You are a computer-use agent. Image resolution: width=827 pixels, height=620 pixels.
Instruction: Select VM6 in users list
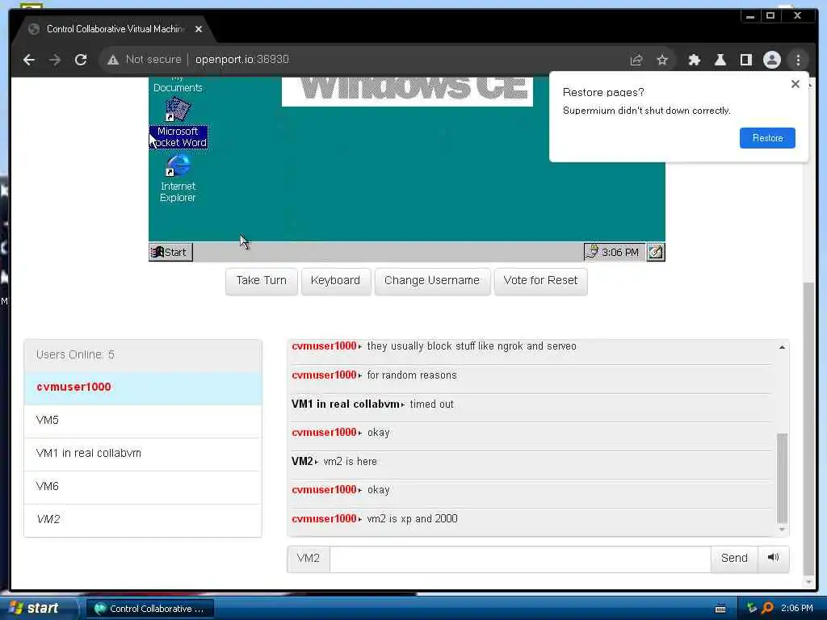143,487
